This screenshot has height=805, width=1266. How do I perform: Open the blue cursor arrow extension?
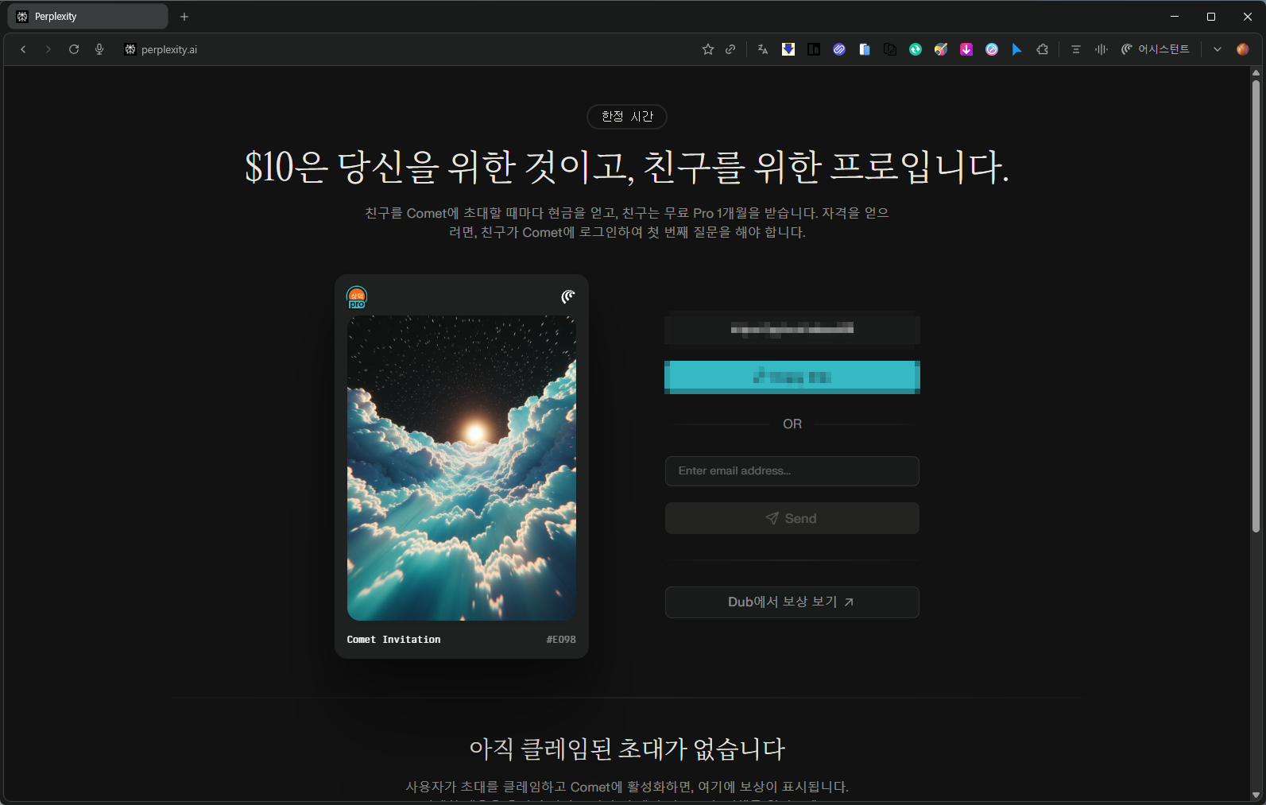[1017, 49]
